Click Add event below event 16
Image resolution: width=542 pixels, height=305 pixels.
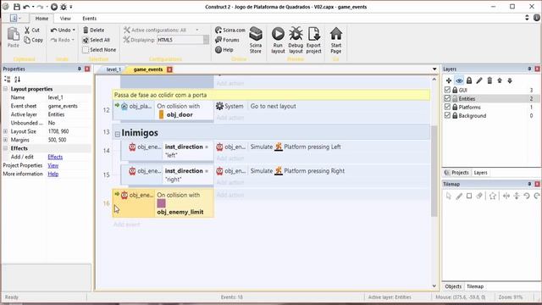[126, 225]
